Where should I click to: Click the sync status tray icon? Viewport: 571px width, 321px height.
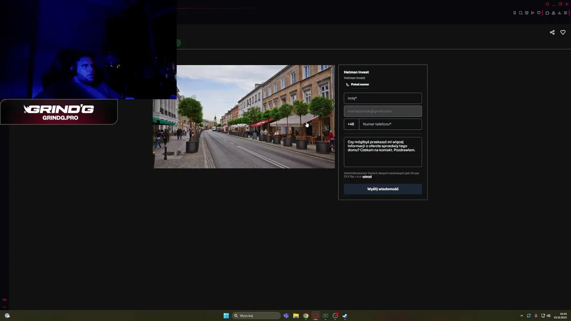coord(529,316)
